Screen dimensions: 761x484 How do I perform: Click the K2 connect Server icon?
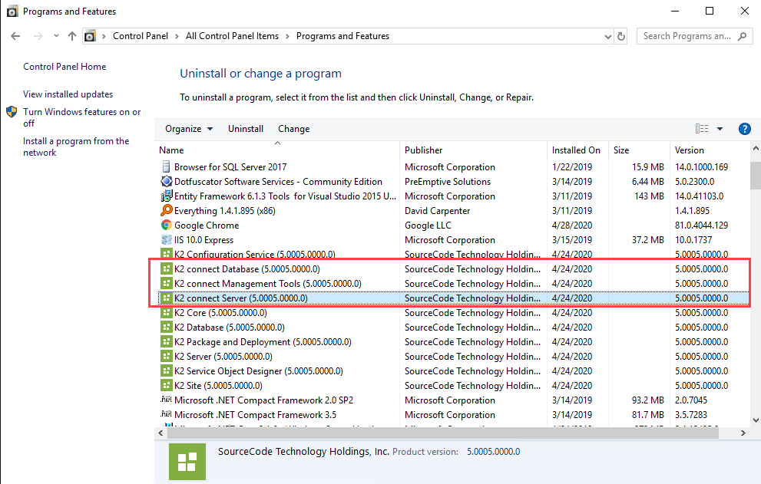(166, 298)
